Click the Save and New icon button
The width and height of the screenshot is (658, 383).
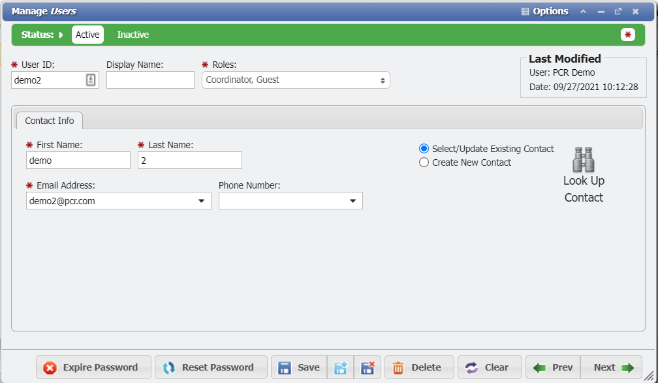(341, 367)
